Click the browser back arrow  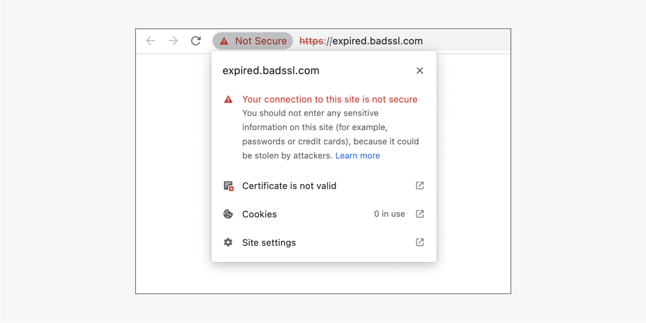[x=150, y=41]
